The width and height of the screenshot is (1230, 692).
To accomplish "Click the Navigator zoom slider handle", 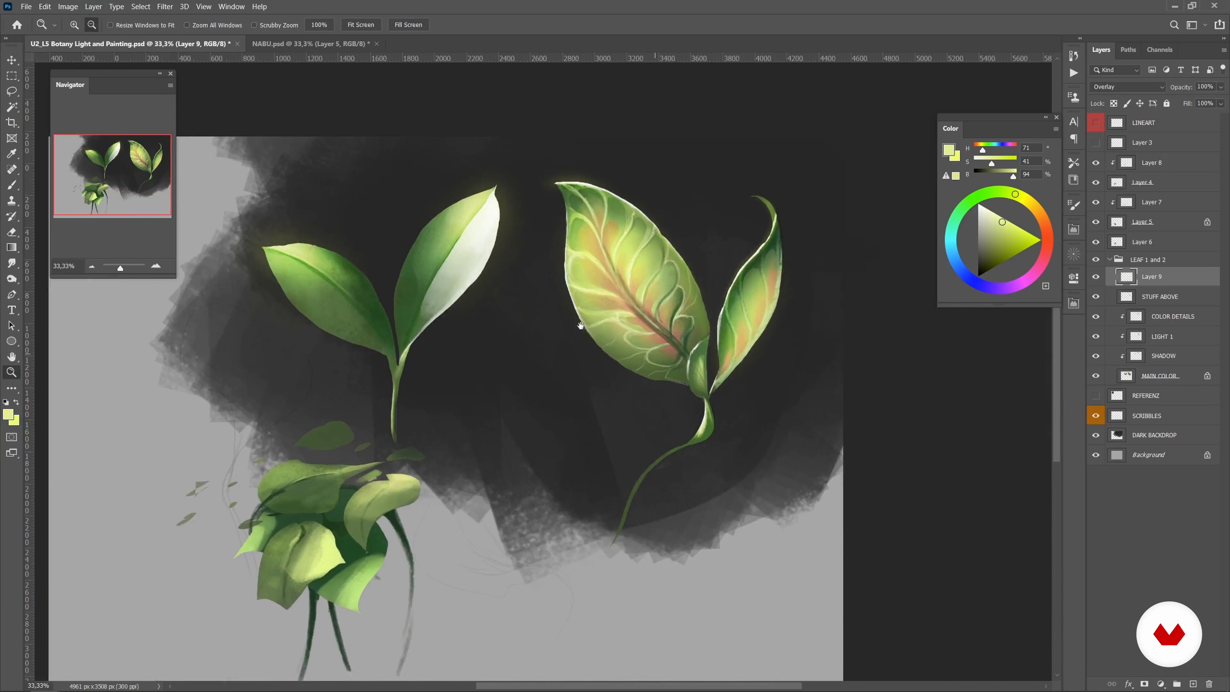I will coord(120,268).
